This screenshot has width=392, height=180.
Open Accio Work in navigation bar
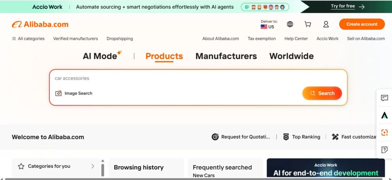click(328, 39)
